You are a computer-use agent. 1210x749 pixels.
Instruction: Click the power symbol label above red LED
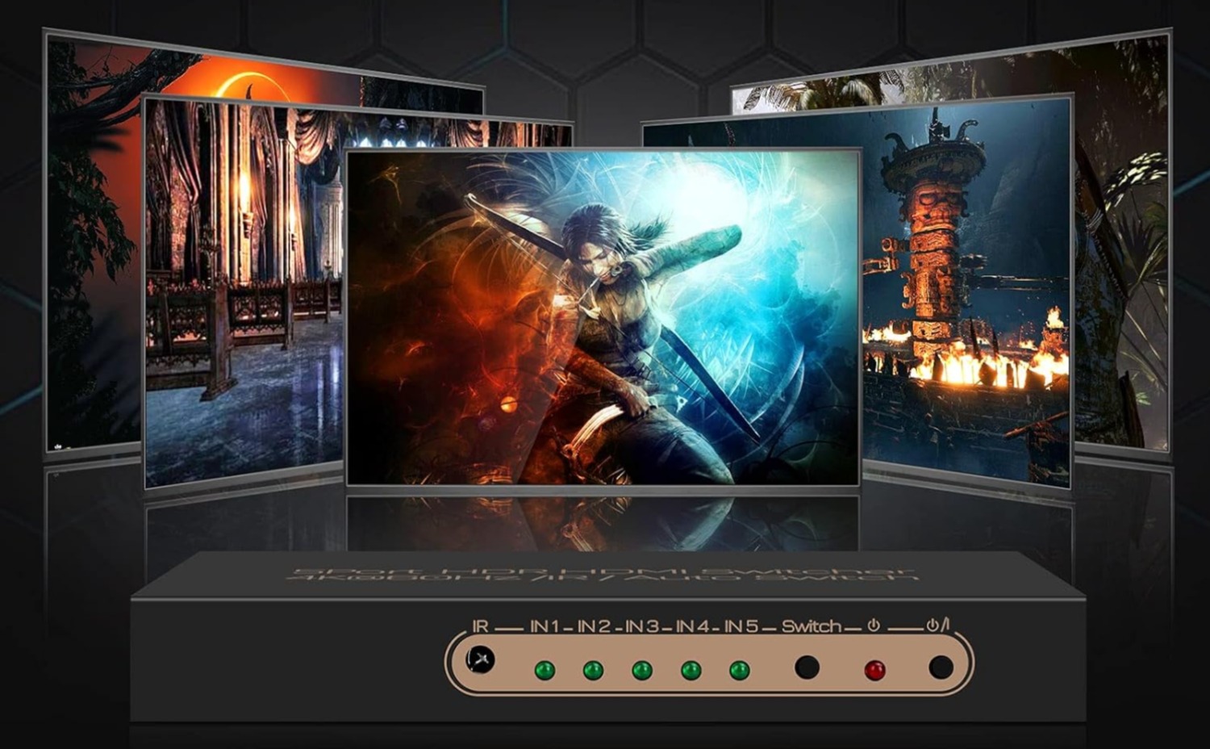point(873,626)
